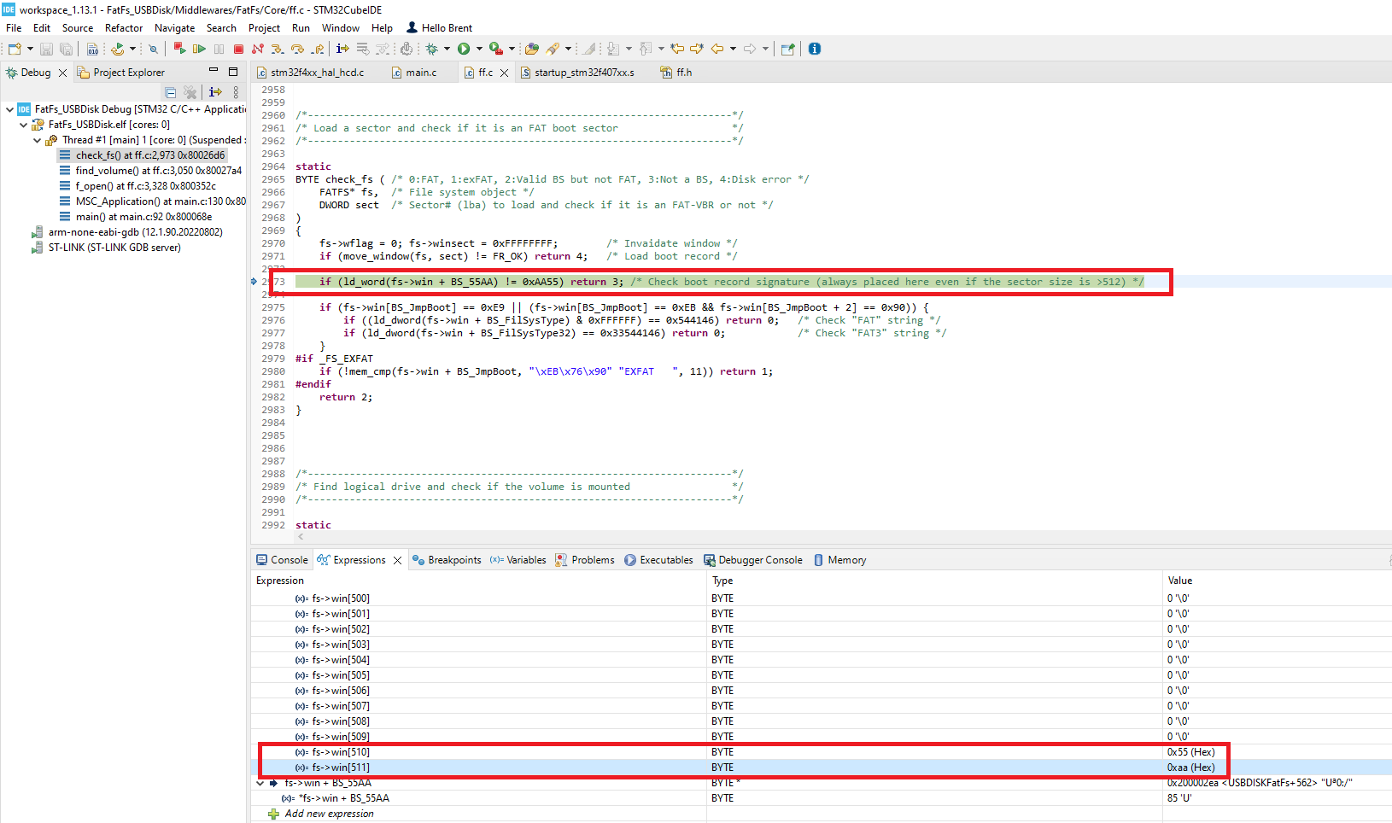The width and height of the screenshot is (1392, 823).
Task: Click Terminate and Relaunch icon
Action: pos(178,49)
